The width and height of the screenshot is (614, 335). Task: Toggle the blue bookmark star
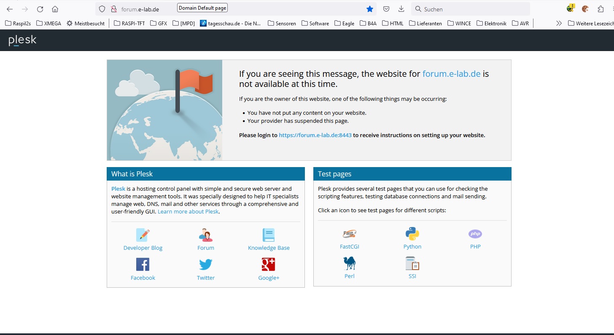tap(370, 9)
